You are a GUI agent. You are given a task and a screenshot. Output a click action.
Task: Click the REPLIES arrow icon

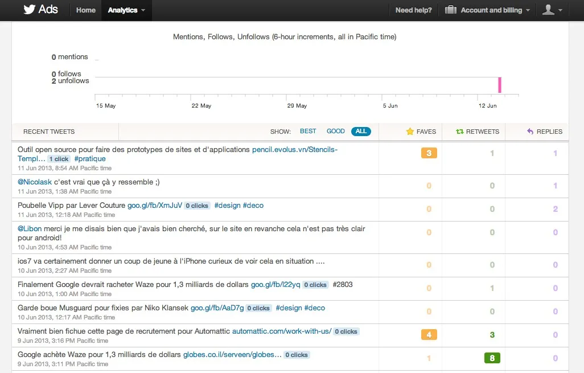(530, 131)
